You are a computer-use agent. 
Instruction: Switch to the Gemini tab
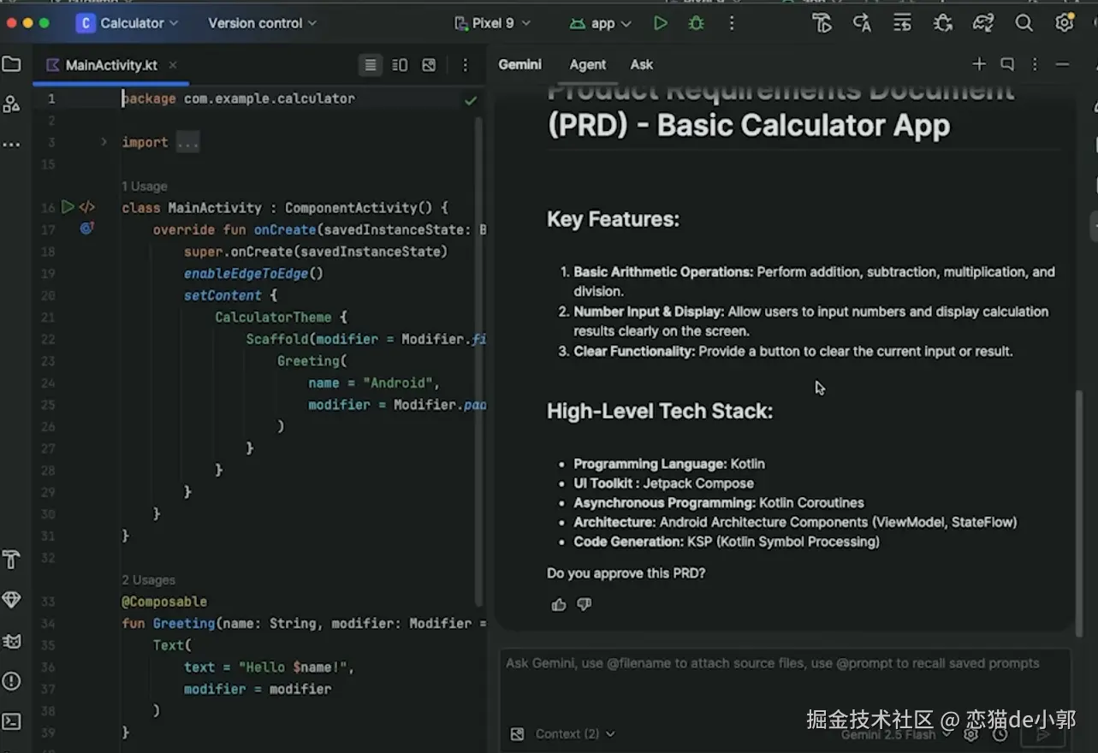(x=519, y=64)
